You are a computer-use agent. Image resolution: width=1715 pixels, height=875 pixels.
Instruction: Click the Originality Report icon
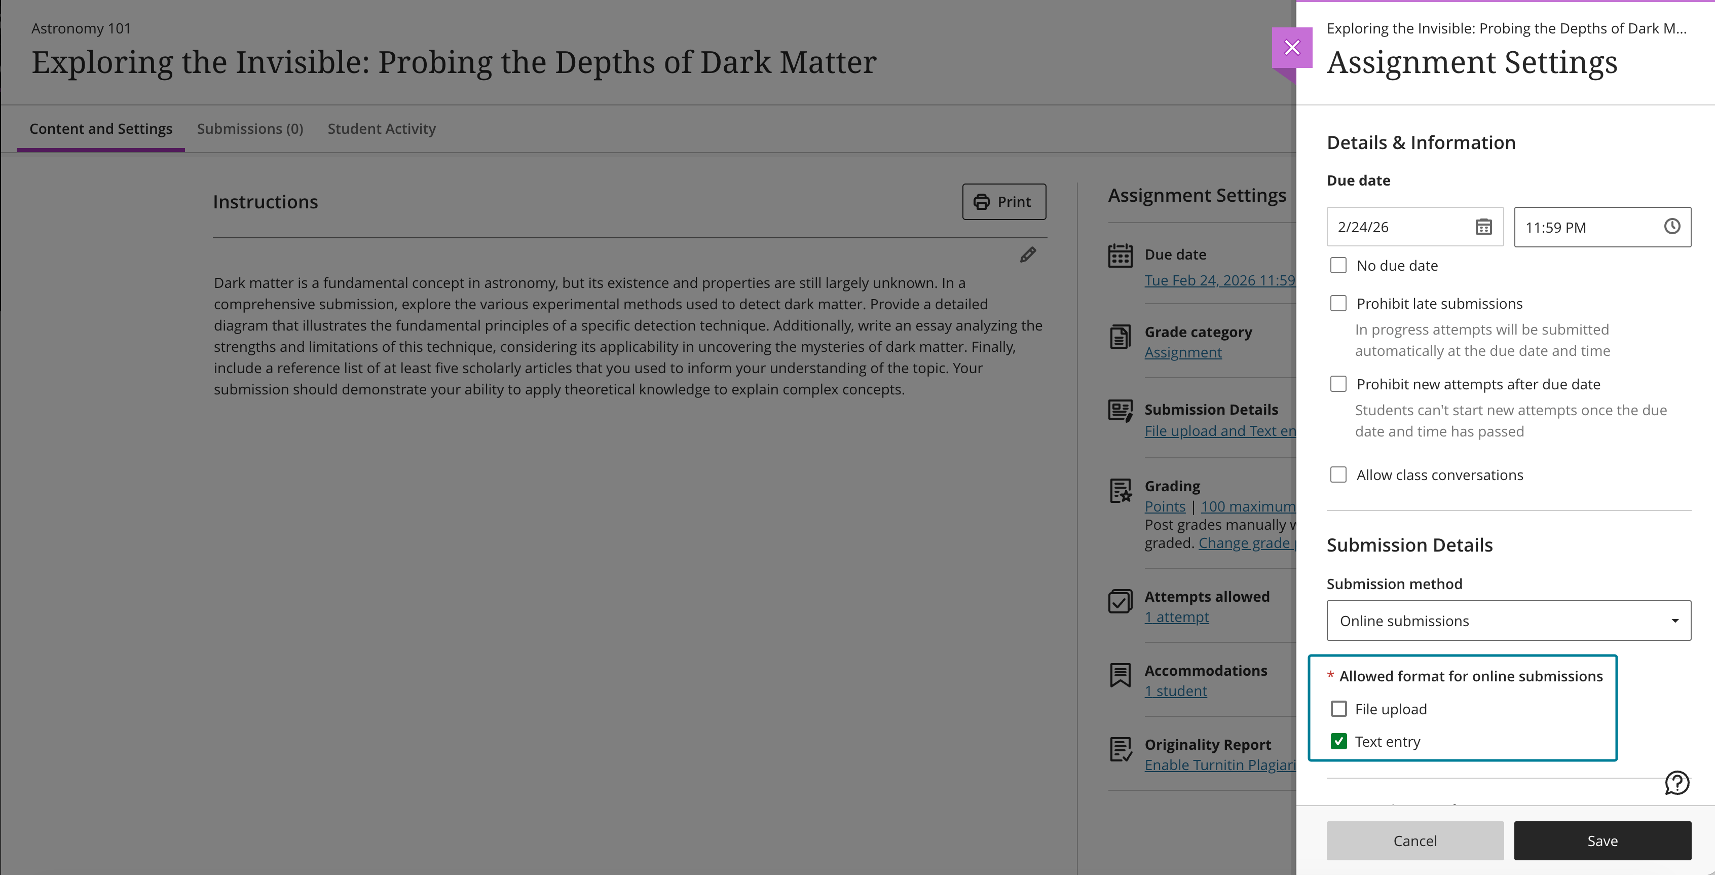[x=1121, y=749]
